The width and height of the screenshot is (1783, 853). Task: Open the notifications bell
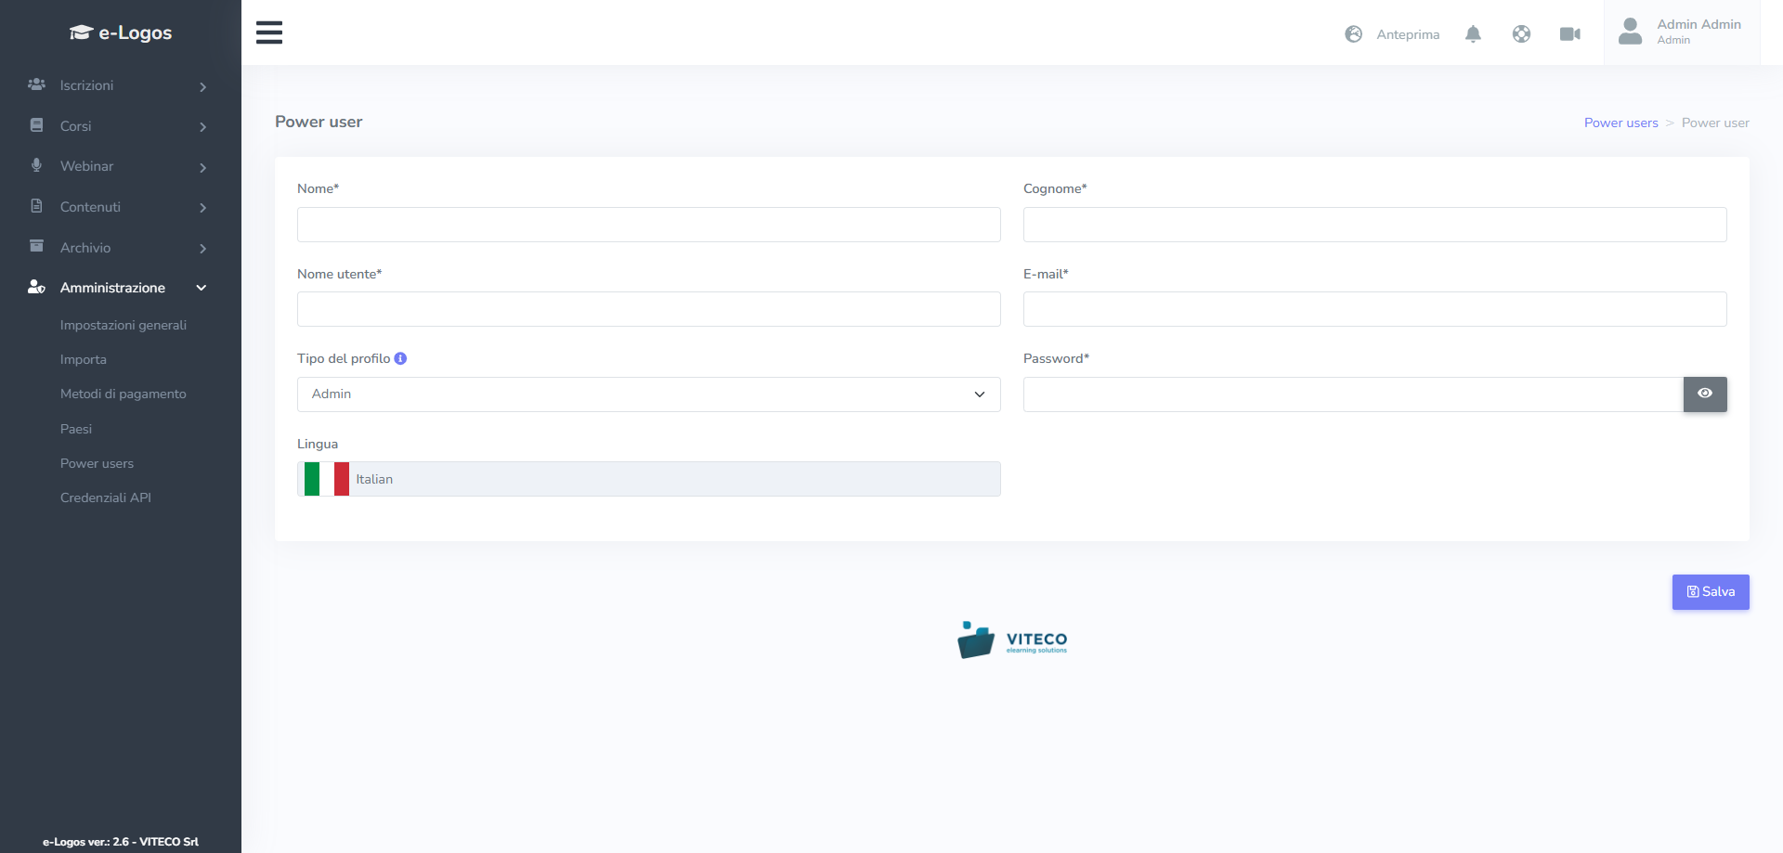(x=1473, y=34)
